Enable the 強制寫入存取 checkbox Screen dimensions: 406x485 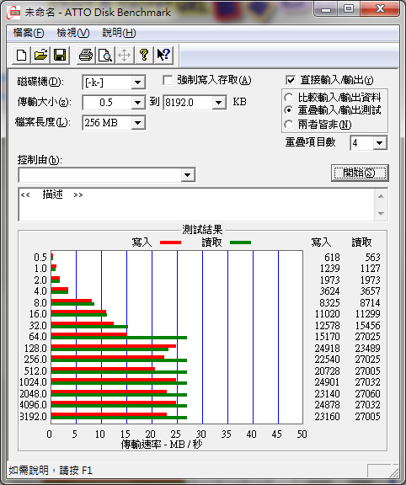(168, 81)
